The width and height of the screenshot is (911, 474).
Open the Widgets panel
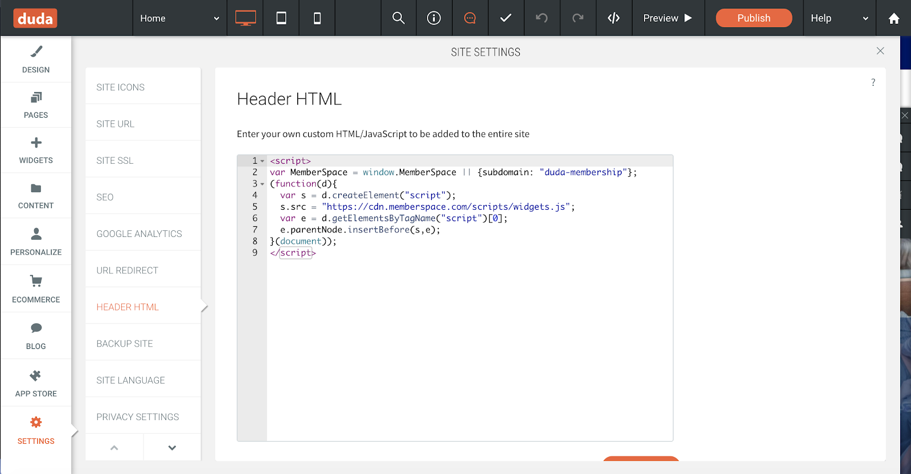point(36,151)
